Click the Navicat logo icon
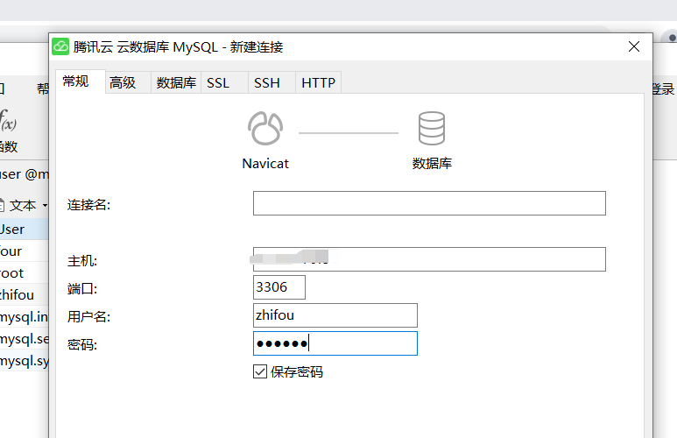Screen dimensions: 677x438 click(265, 128)
